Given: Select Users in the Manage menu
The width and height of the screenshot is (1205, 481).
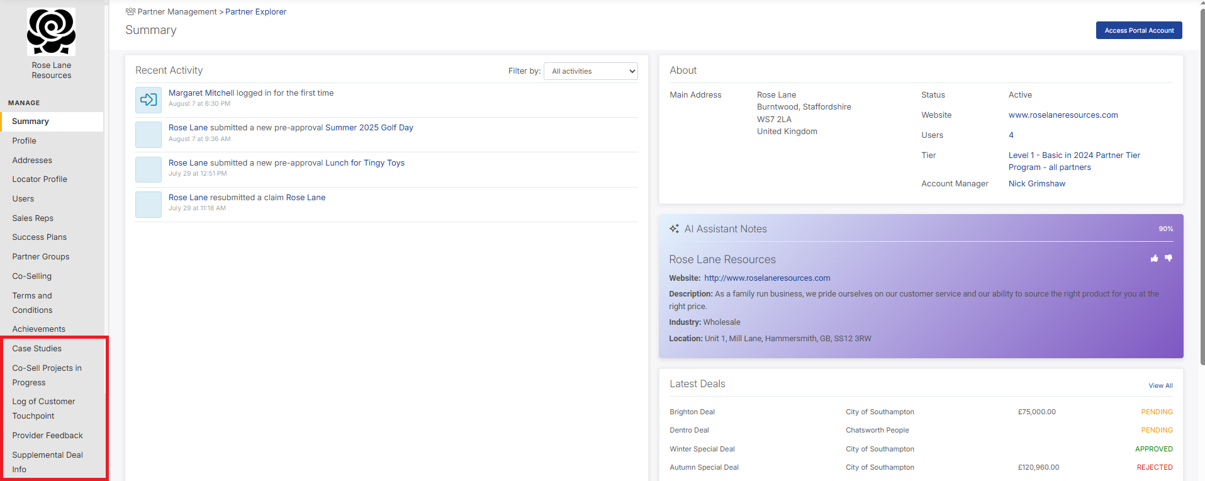Looking at the screenshot, I should [23, 199].
